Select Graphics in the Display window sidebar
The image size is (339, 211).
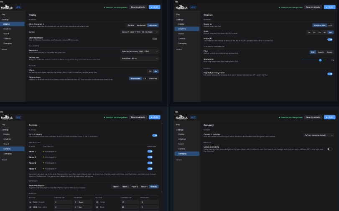point(12,29)
